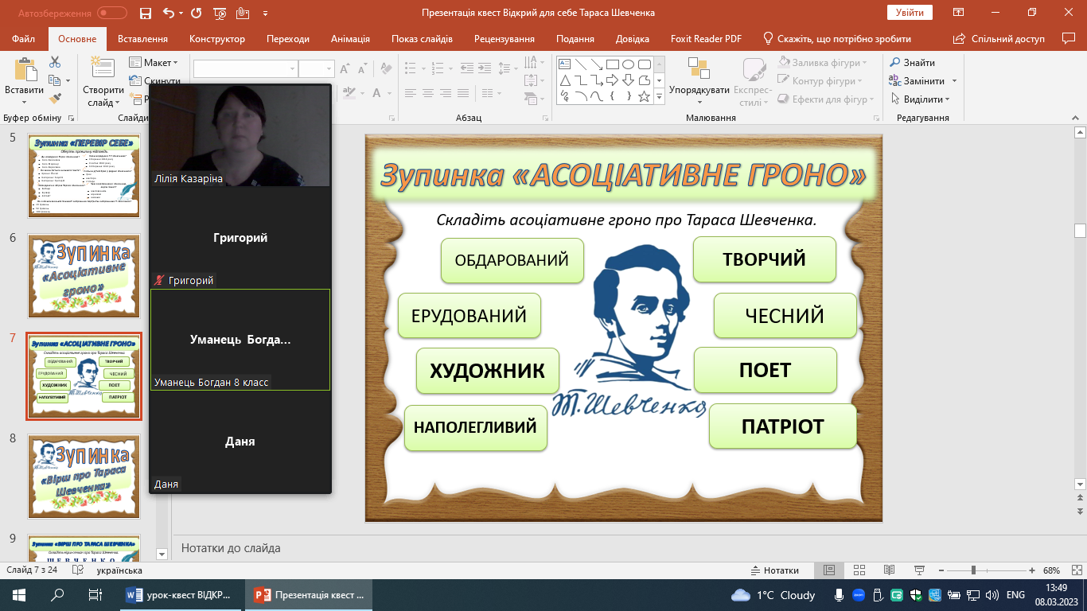Toggle the Нотатки notes pane
1087x611 pixels.
tap(774, 570)
